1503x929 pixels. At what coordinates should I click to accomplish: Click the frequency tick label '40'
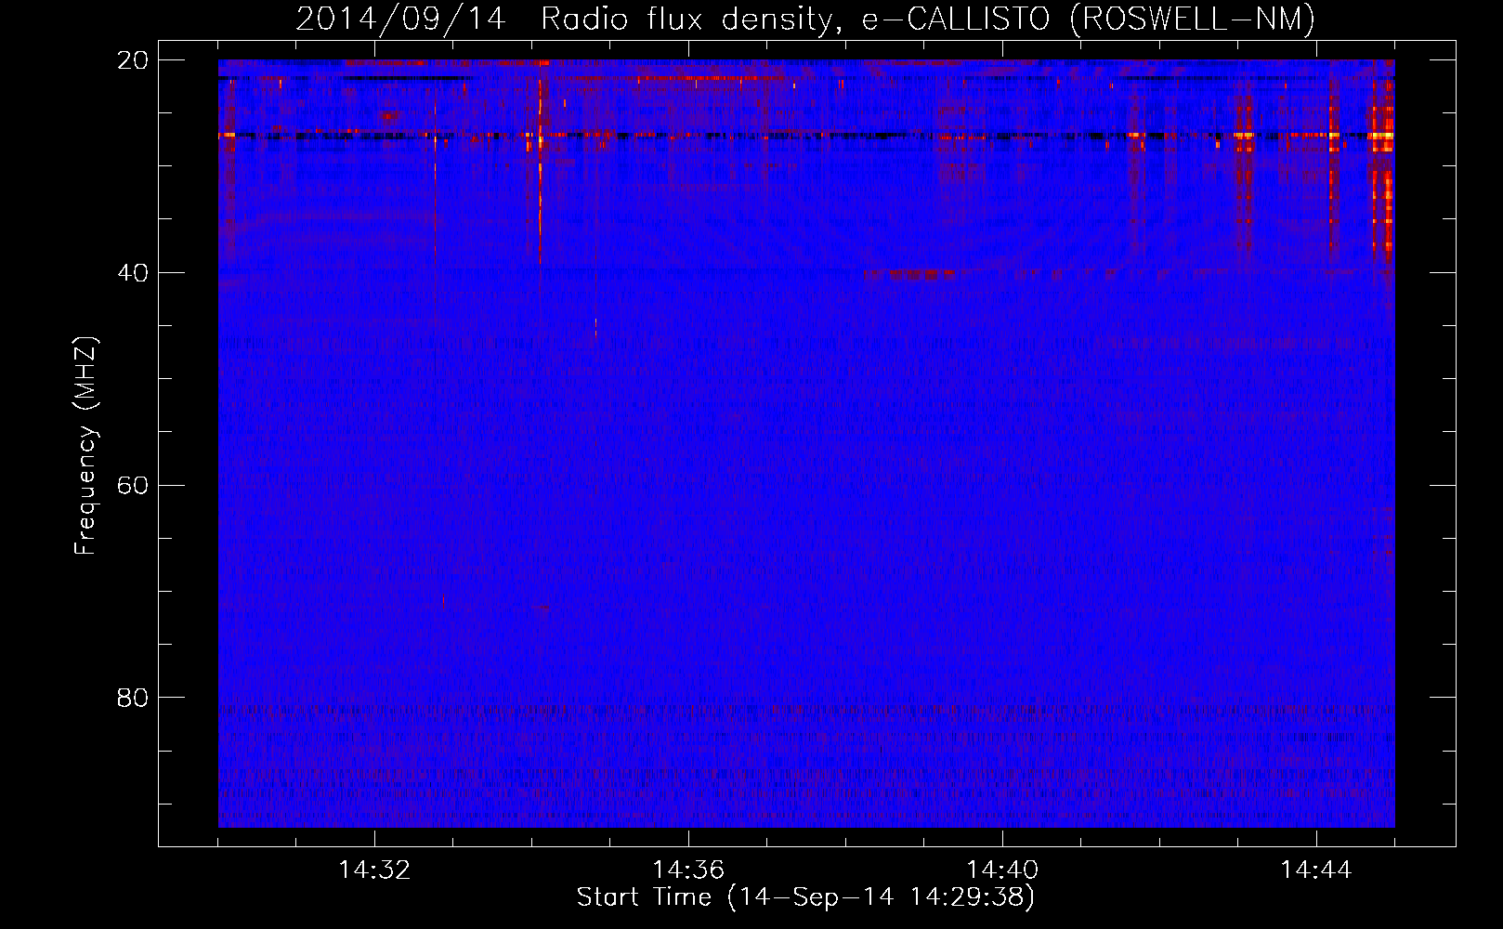coord(133,273)
